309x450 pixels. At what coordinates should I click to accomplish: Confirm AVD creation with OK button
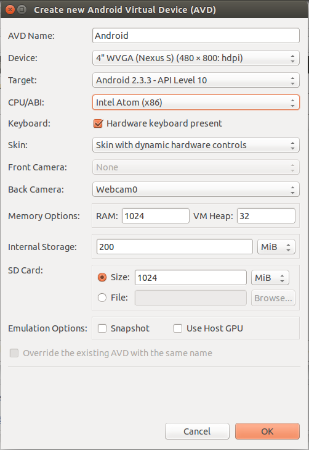pos(267,431)
